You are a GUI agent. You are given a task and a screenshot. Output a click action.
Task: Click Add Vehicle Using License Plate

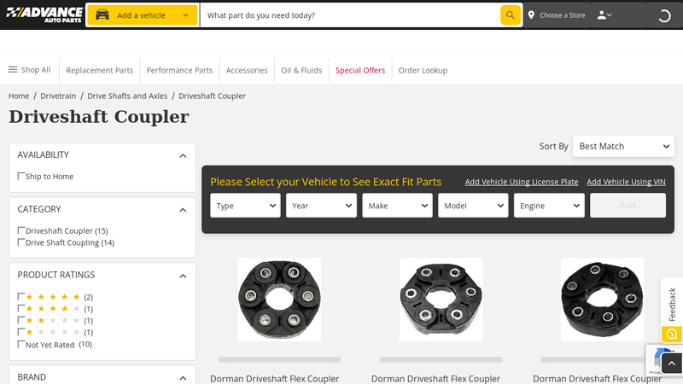(x=522, y=182)
